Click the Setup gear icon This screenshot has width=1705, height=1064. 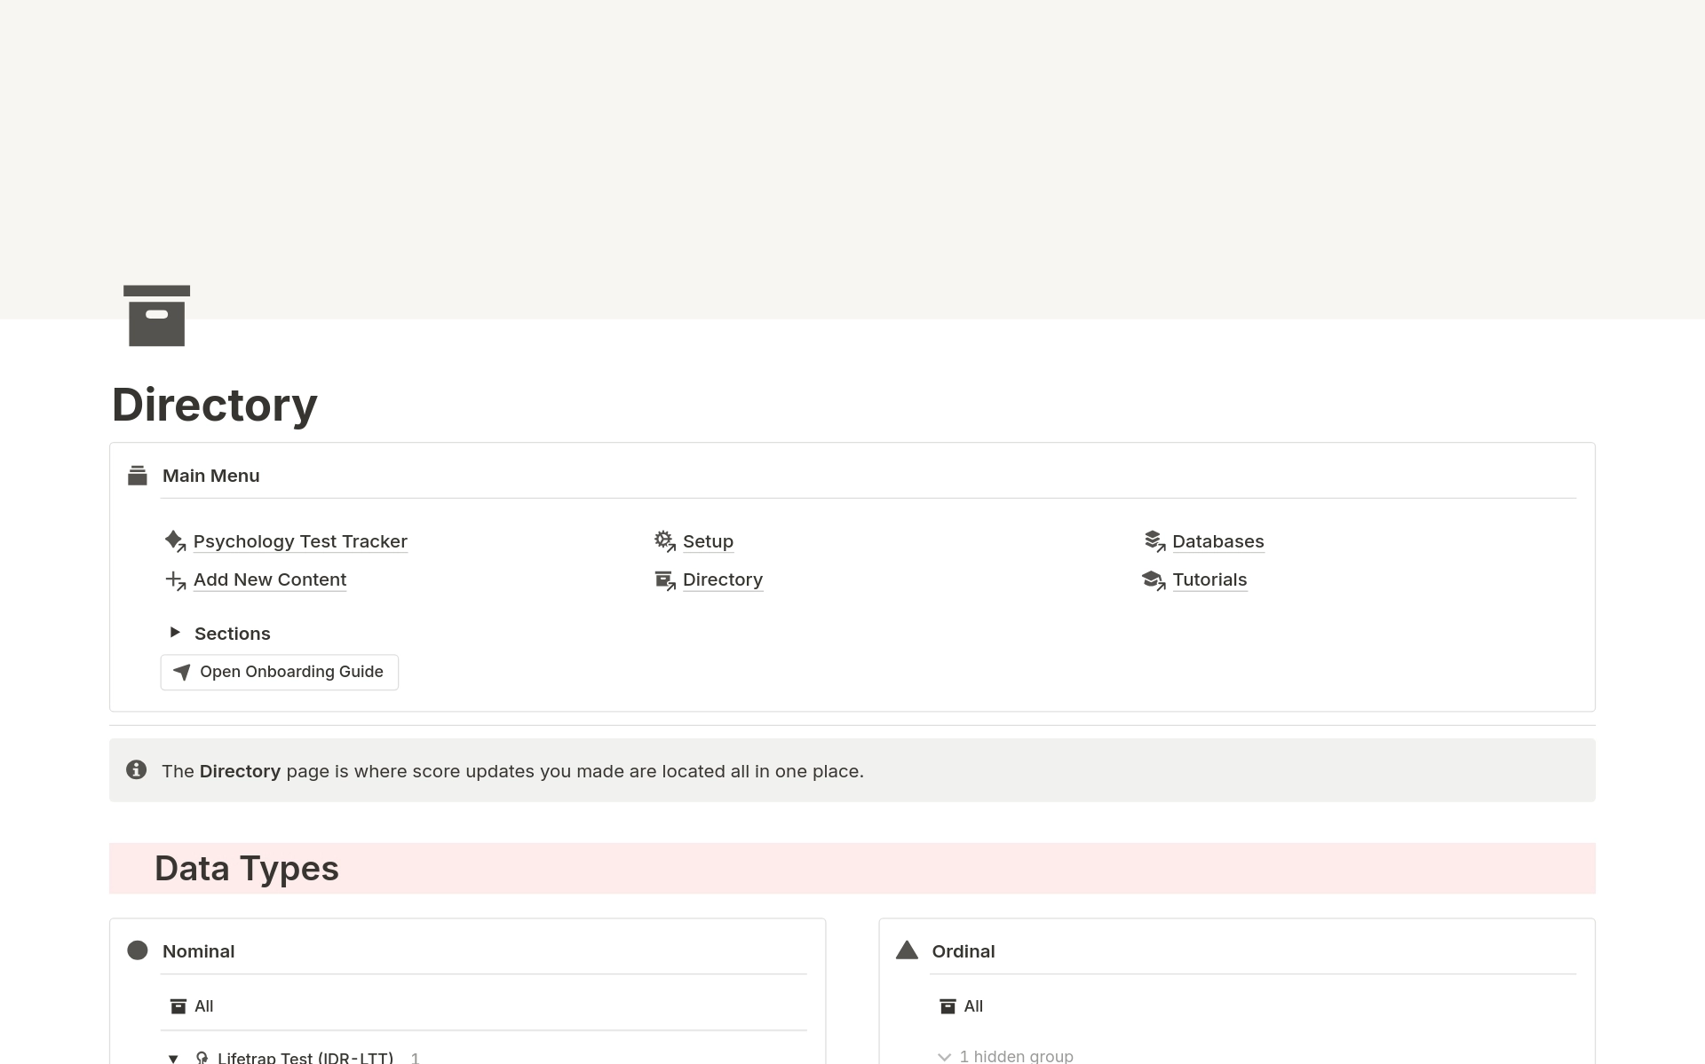click(663, 540)
